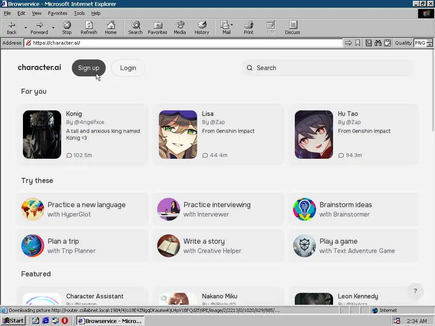Open the Nakano Miku featured card
Viewport: 435px width, 326px height.
(x=219, y=297)
